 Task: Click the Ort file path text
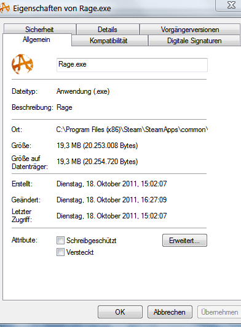coord(132,130)
